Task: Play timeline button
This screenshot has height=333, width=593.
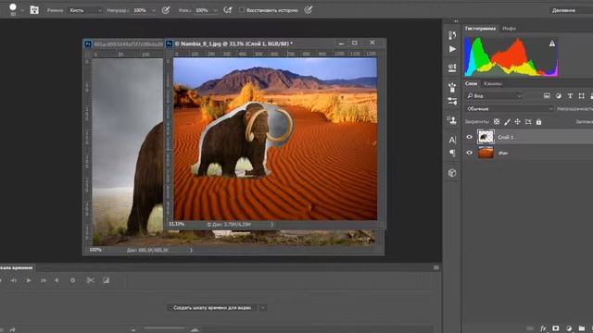Action: [x=29, y=280]
